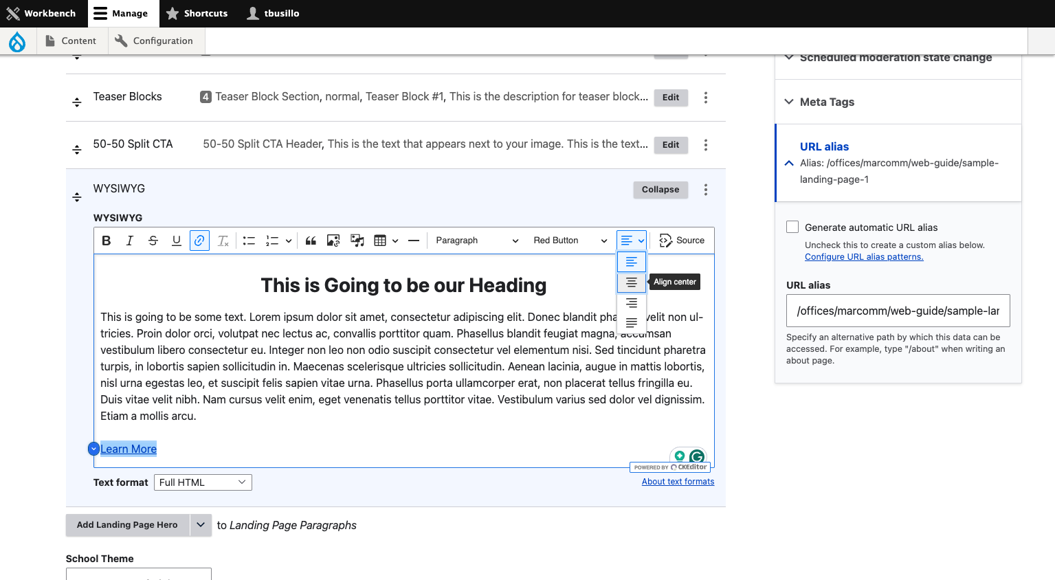This screenshot has width=1055, height=580.
Task: Check Generate automatic URL alias
Action: [792, 227]
